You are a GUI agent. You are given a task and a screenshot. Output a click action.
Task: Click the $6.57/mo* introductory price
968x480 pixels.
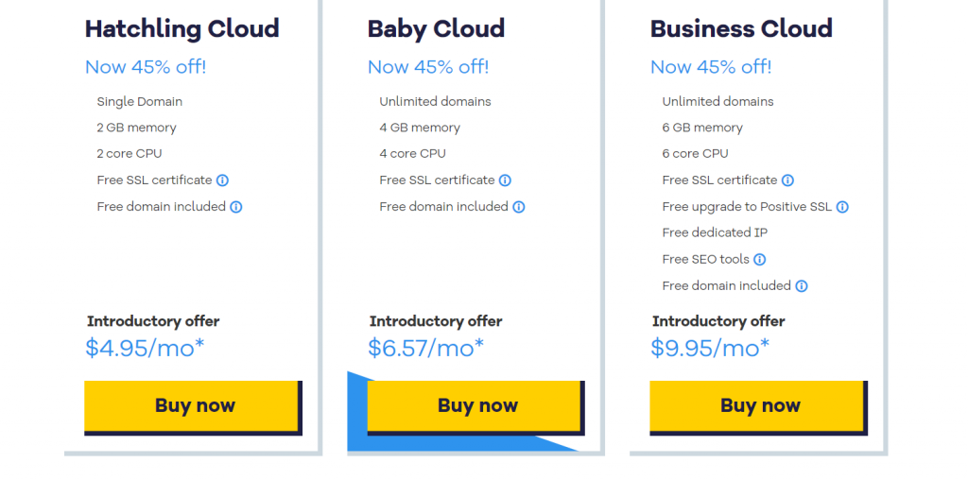coord(426,348)
